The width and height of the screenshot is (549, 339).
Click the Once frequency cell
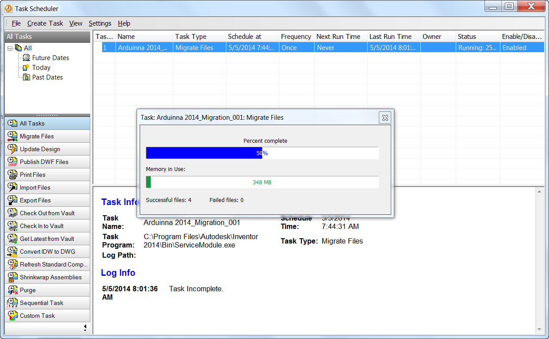click(297, 48)
